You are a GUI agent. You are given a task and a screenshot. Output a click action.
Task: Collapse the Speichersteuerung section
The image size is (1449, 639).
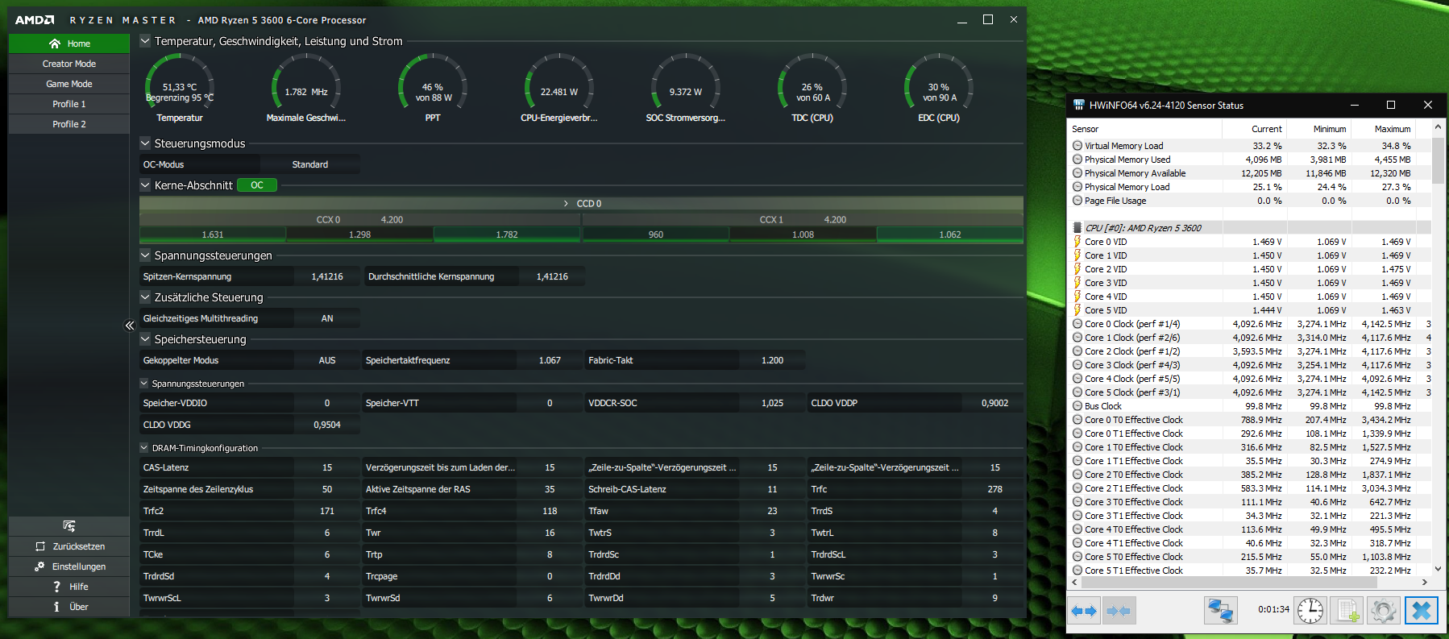[x=145, y=339]
